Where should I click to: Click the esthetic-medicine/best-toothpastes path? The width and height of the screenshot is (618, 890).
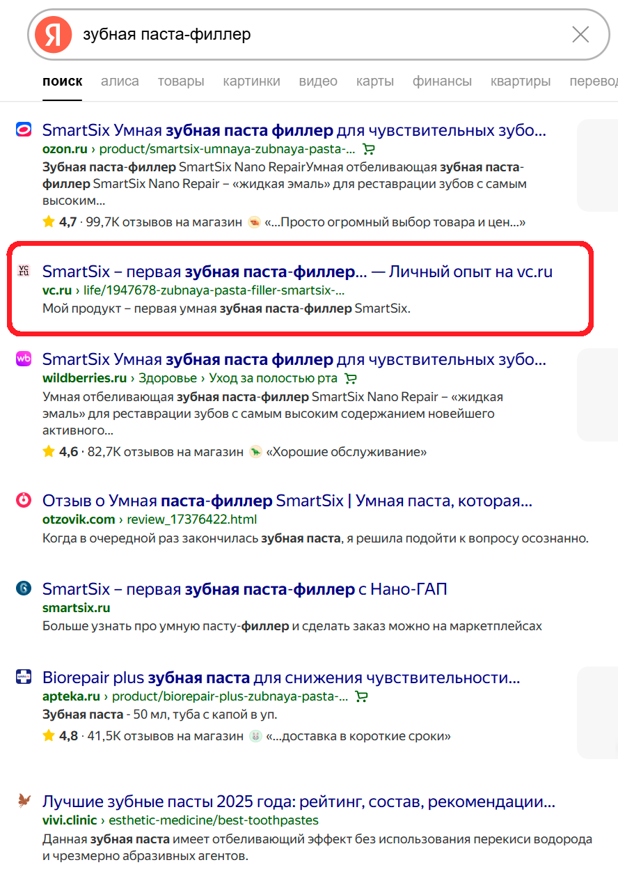(x=215, y=820)
